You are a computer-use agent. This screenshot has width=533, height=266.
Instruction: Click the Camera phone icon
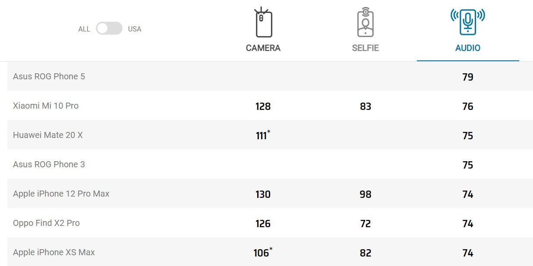tap(263, 22)
